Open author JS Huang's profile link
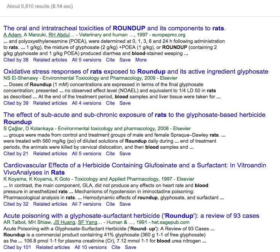This screenshot has height=252, width=280. (64, 222)
